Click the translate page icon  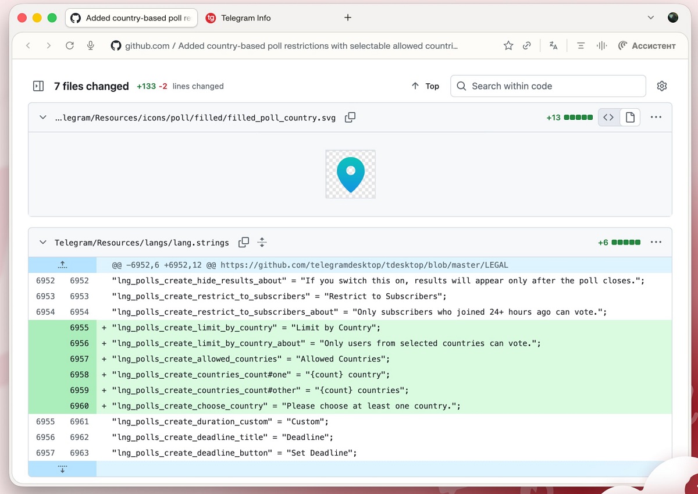pos(553,45)
